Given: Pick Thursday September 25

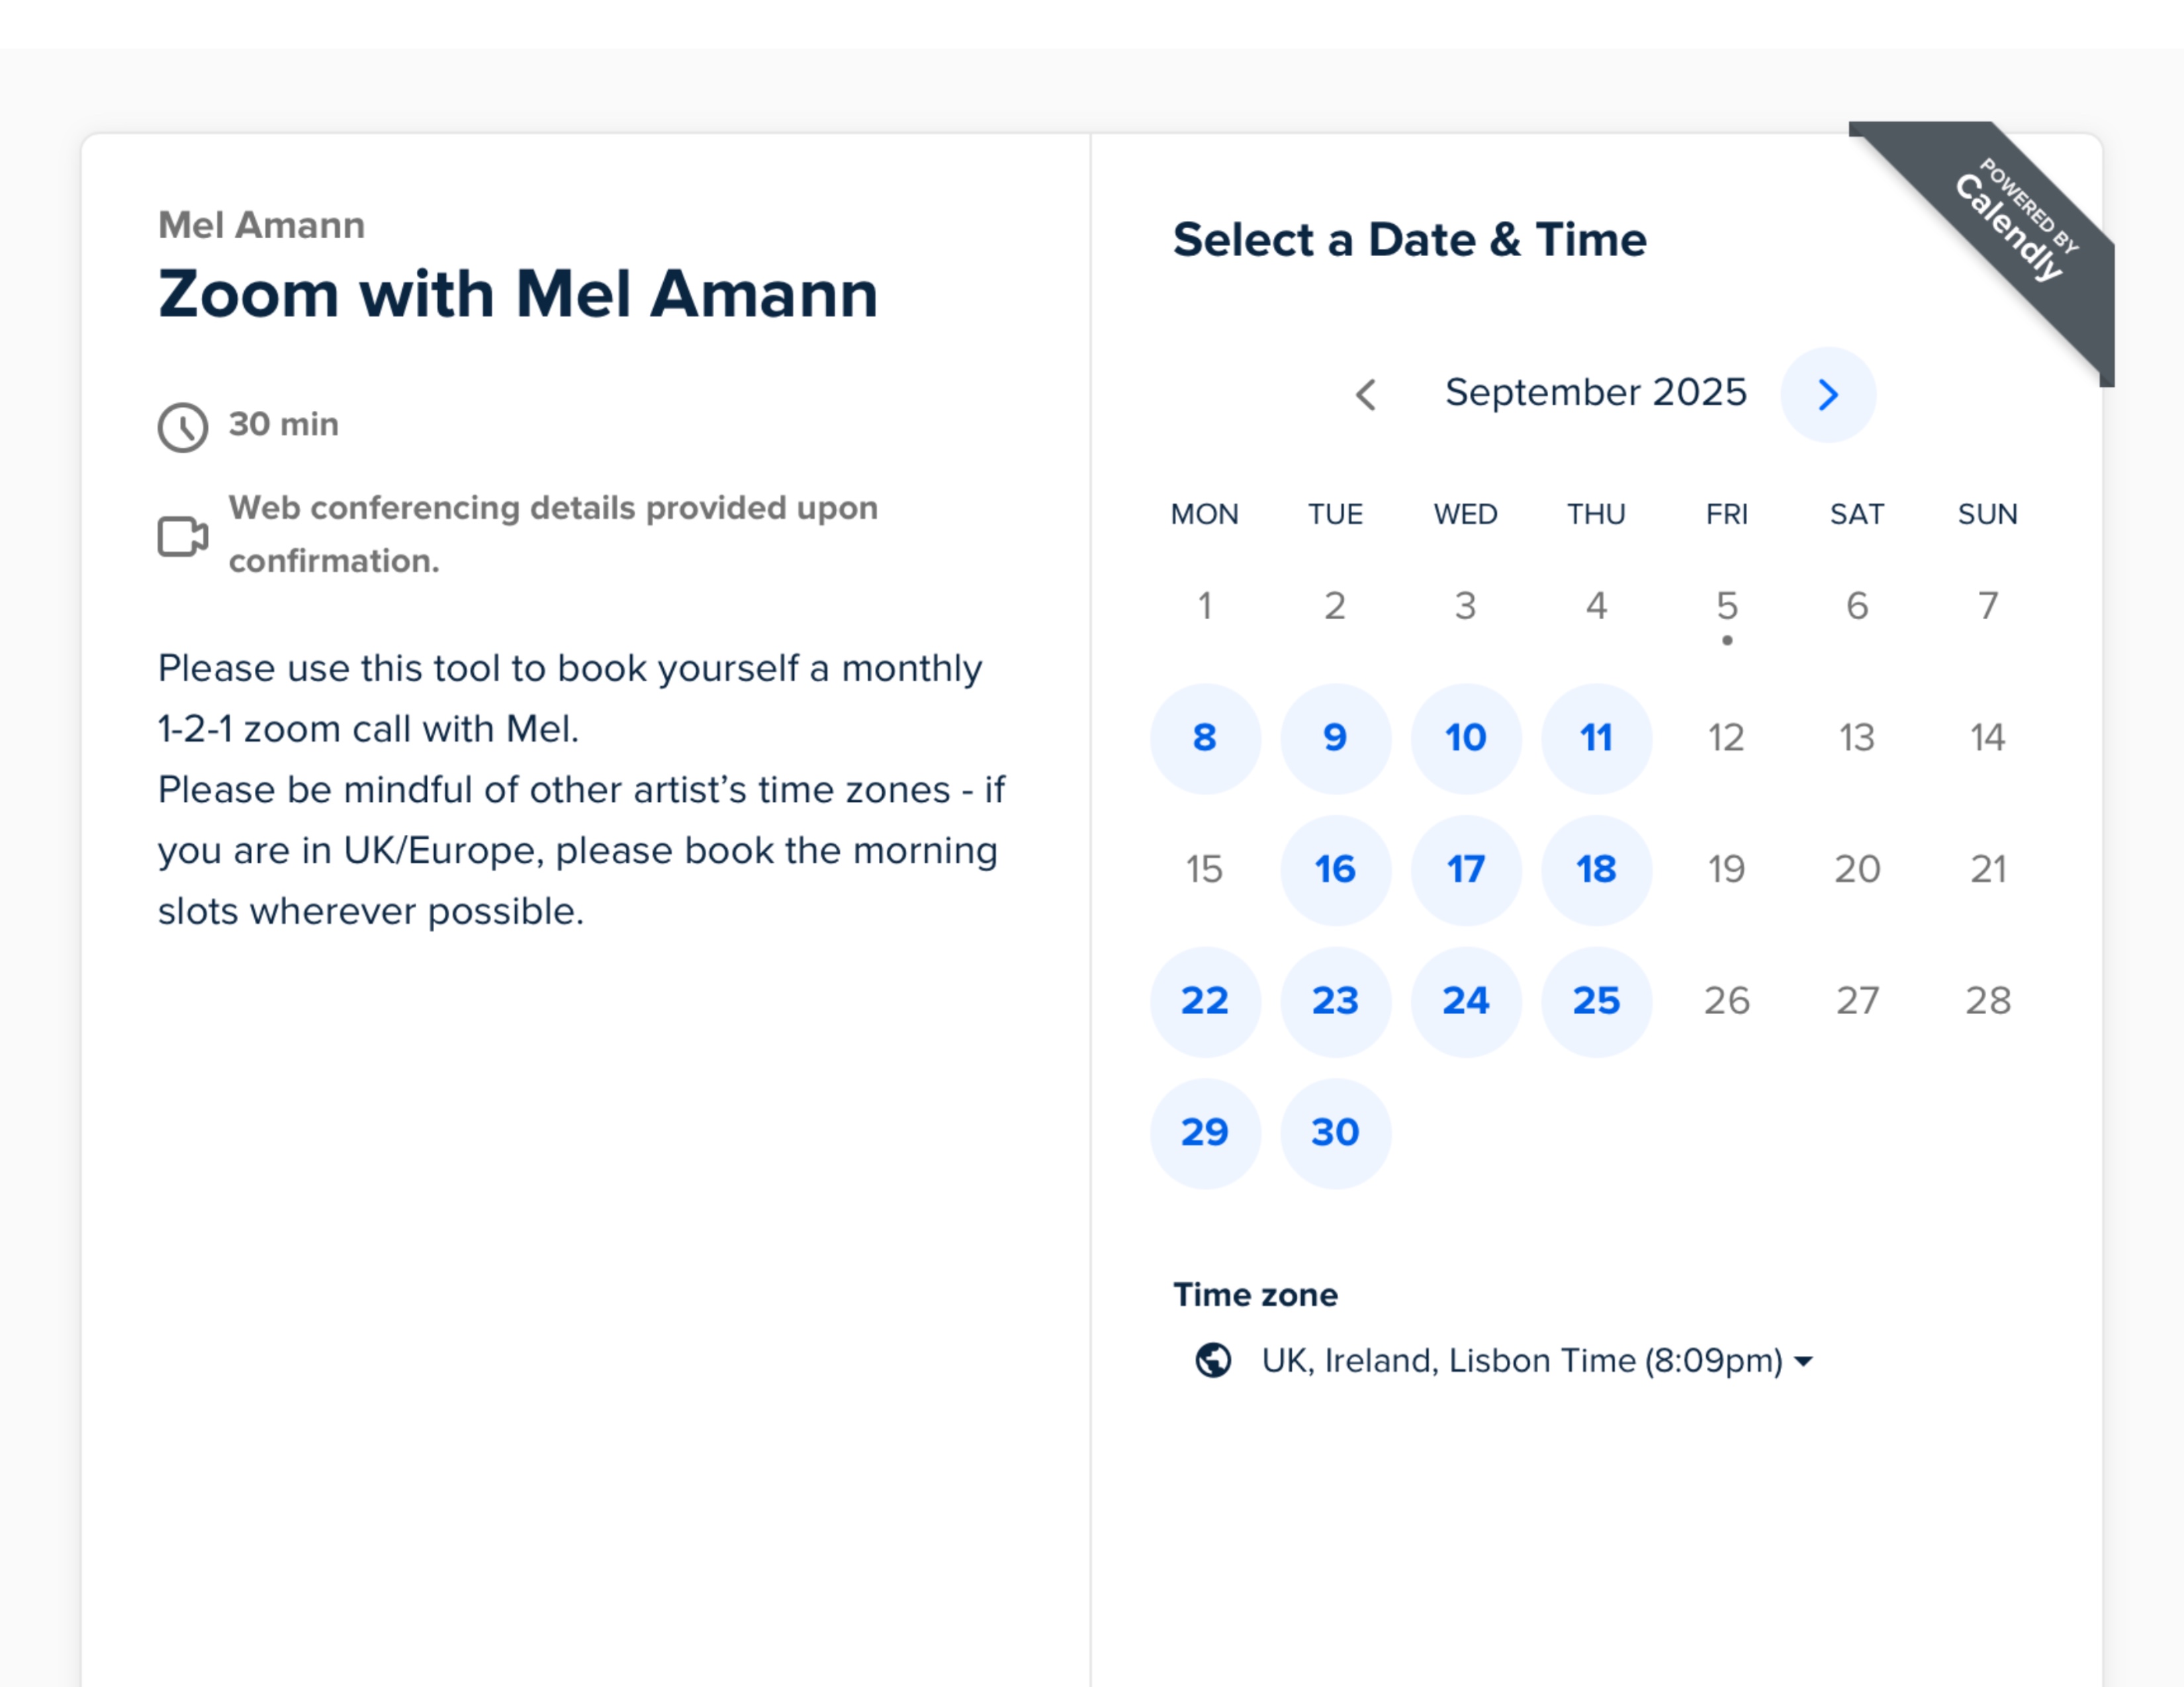Looking at the screenshot, I should [x=1597, y=1002].
